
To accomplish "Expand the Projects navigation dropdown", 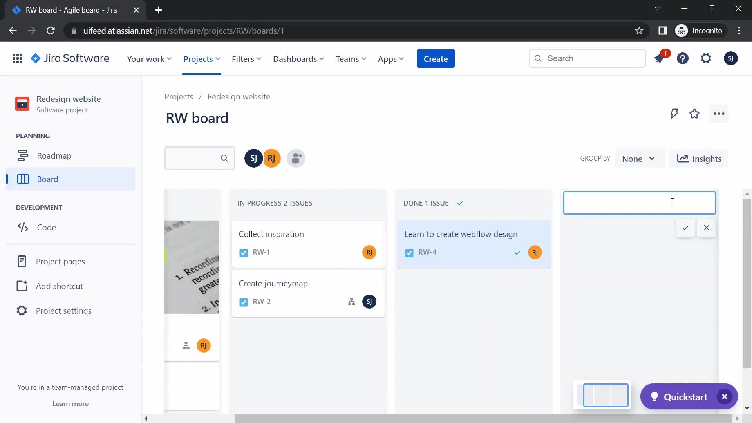I will [x=201, y=58].
